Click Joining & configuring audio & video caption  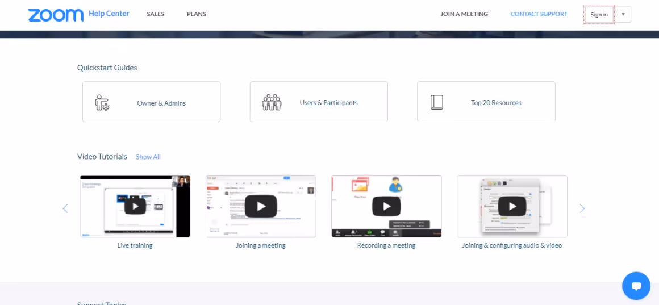pyautogui.click(x=512, y=245)
